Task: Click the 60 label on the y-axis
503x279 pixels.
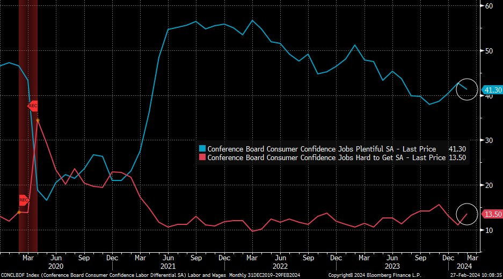Action: pyautogui.click(x=489, y=6)
